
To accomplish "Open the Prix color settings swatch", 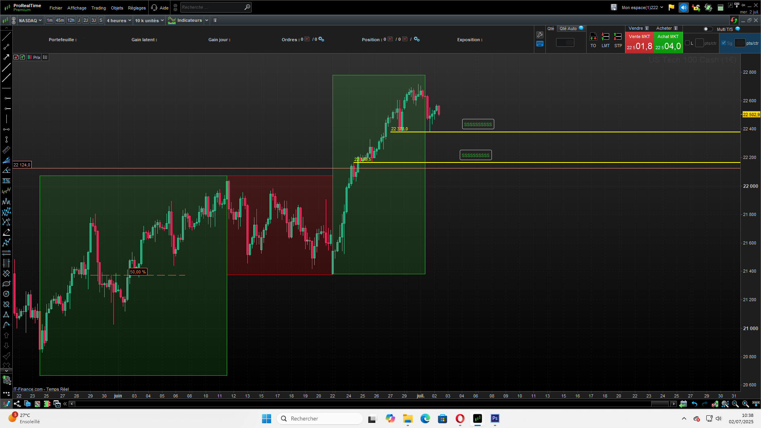I will point(30,57).
